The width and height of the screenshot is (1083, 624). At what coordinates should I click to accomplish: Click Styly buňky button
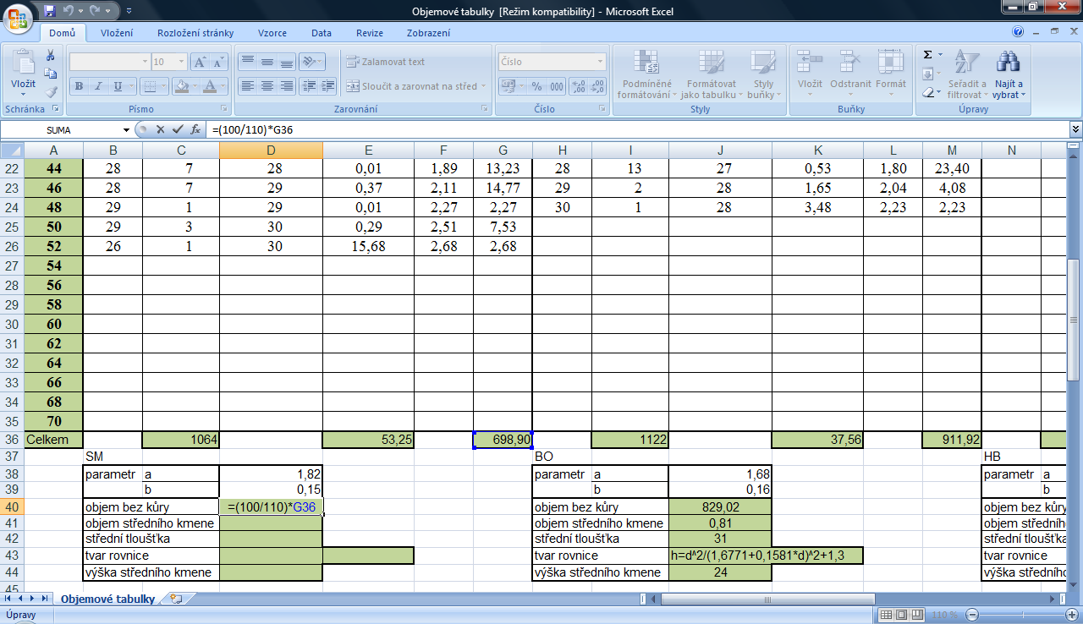click(x=763, y=74)
